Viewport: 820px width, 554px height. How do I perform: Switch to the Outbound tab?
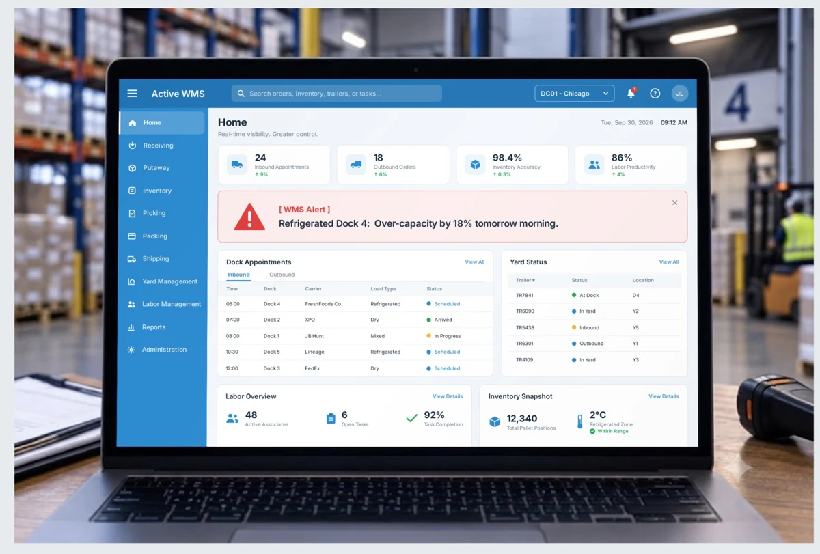pyautogui.click(x=282, y=275)
